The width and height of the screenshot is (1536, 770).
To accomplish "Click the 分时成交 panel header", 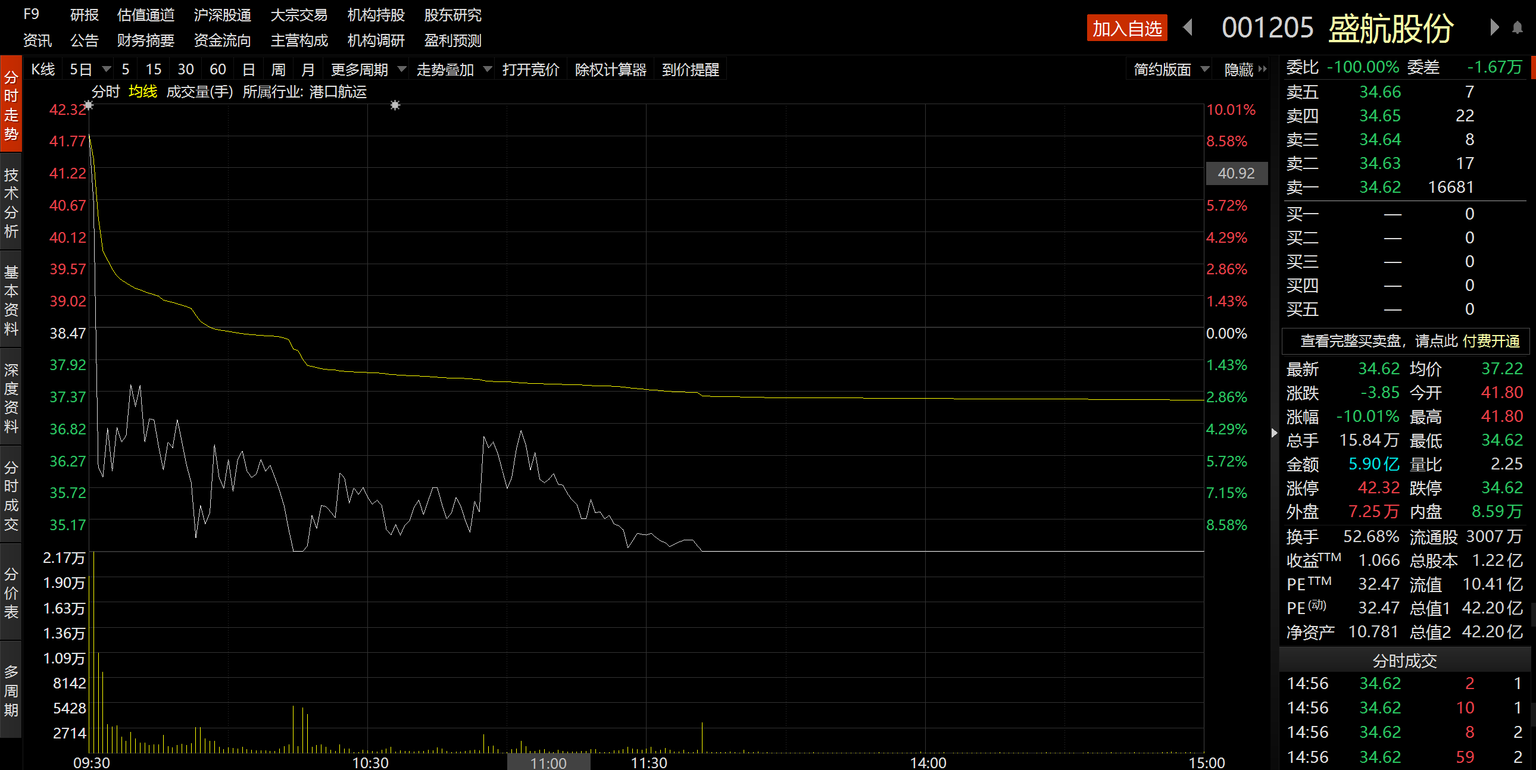I will 1405,661.
